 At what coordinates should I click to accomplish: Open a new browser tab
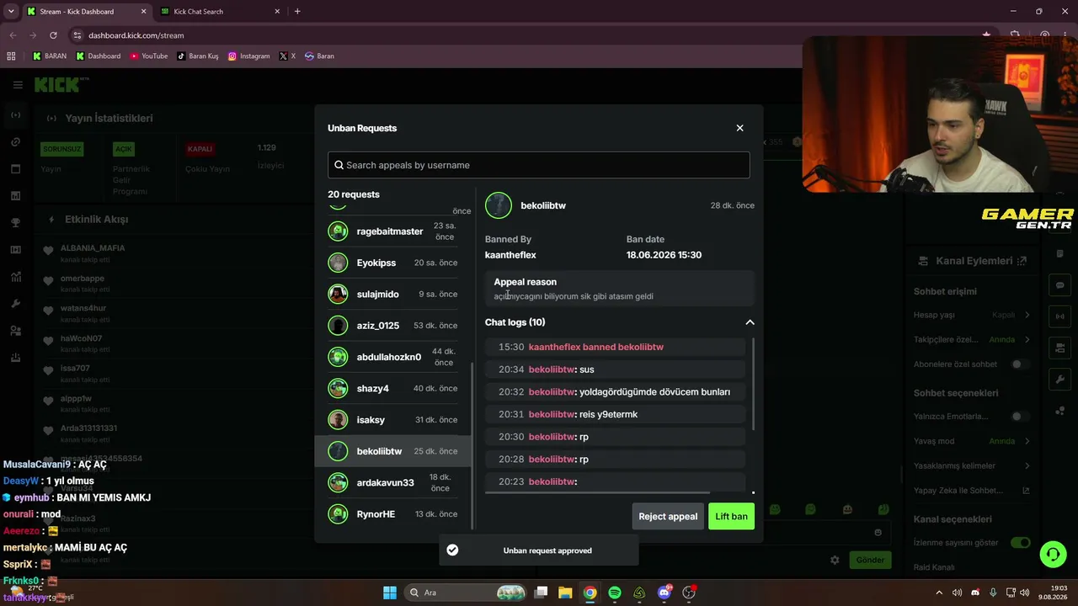pos(297,12)
